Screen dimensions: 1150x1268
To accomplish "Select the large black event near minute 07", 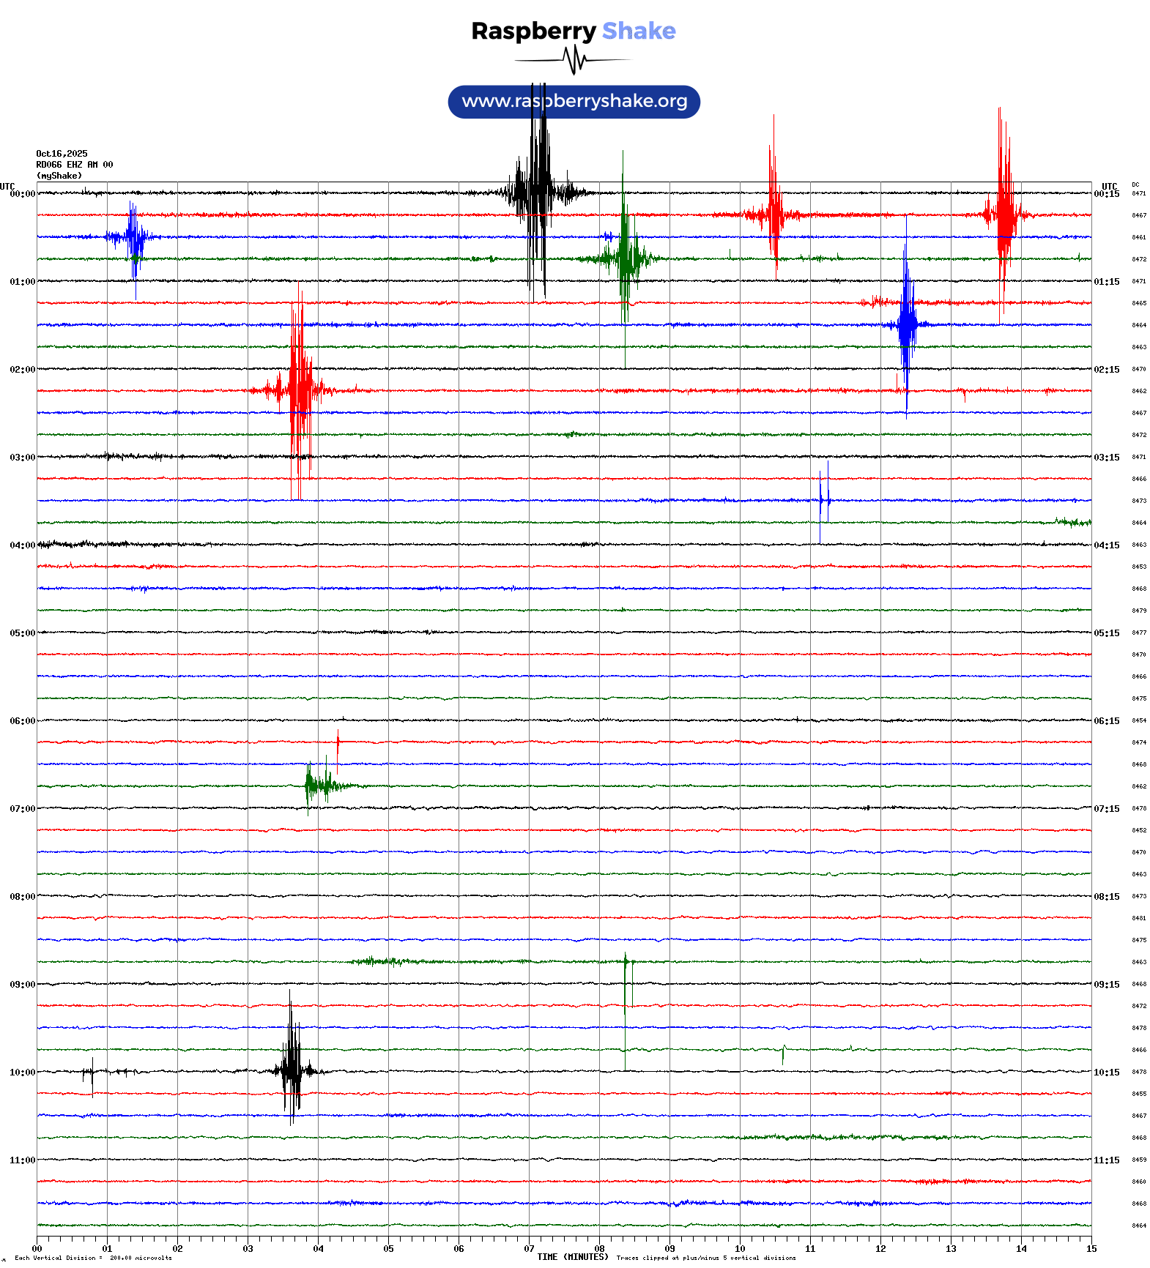I will point(538,193).
